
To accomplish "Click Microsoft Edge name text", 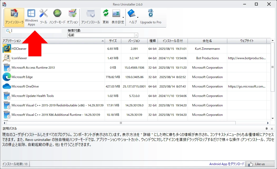I will click(22, 77).
